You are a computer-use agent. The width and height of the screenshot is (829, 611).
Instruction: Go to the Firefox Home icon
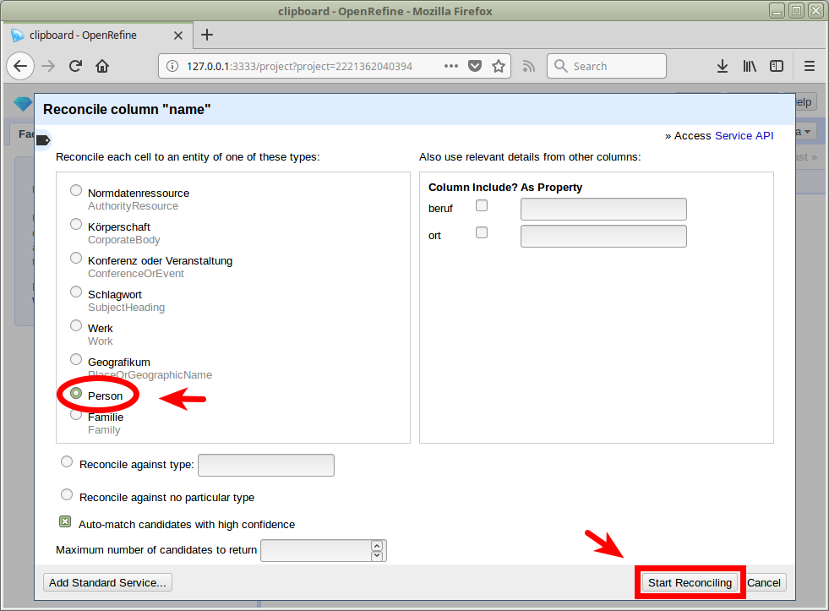[102, 66]
